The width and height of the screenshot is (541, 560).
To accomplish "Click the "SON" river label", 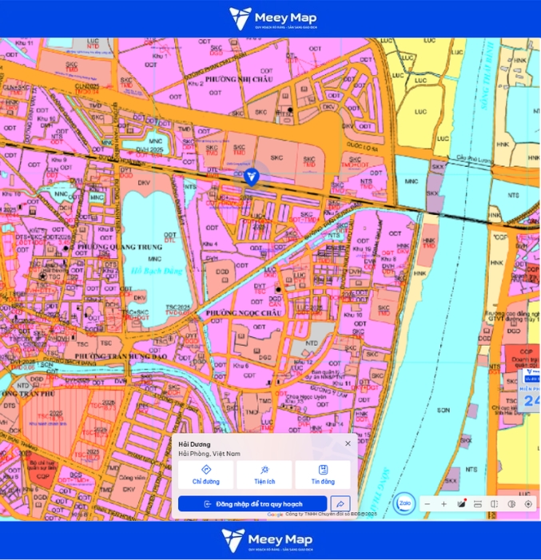I will coord(444,411).
